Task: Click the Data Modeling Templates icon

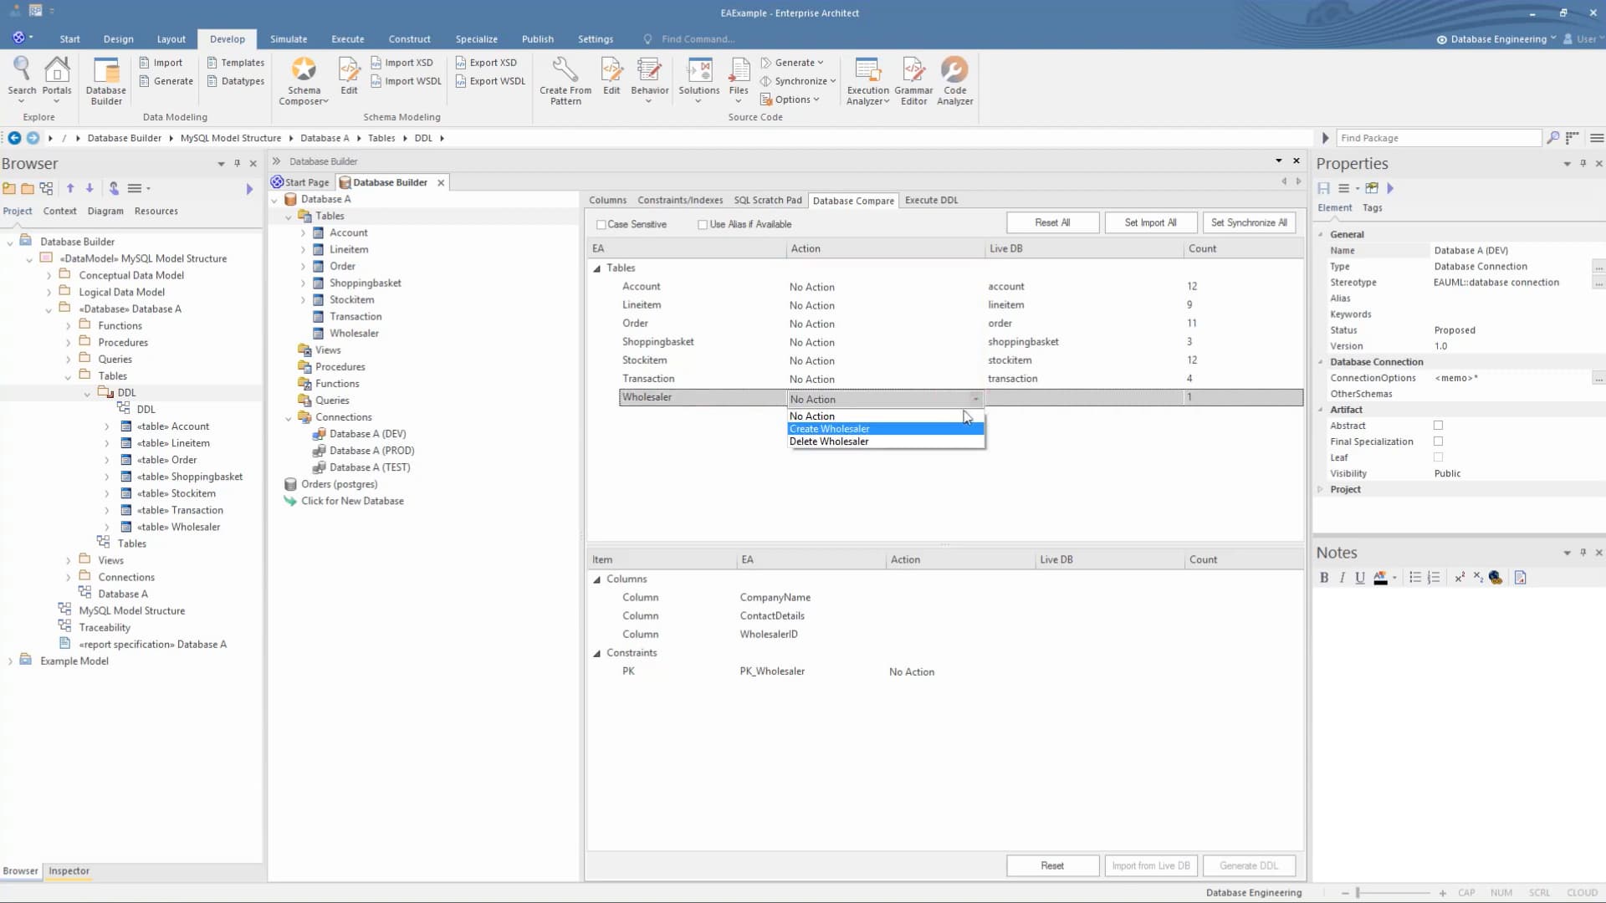Action: pyautogui.click(x=236, y=63)
